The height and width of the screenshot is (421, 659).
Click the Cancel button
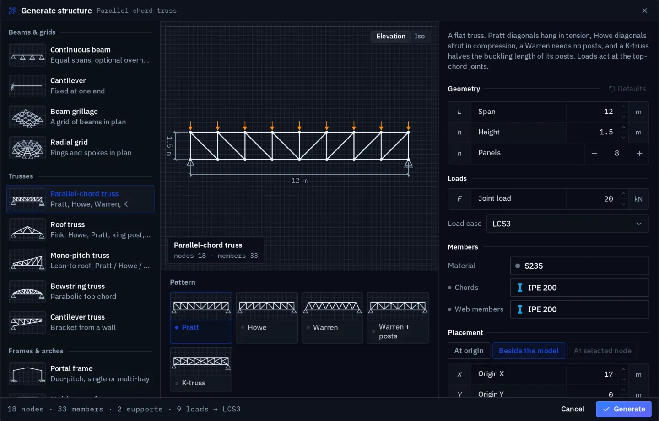tap(573, 409)
